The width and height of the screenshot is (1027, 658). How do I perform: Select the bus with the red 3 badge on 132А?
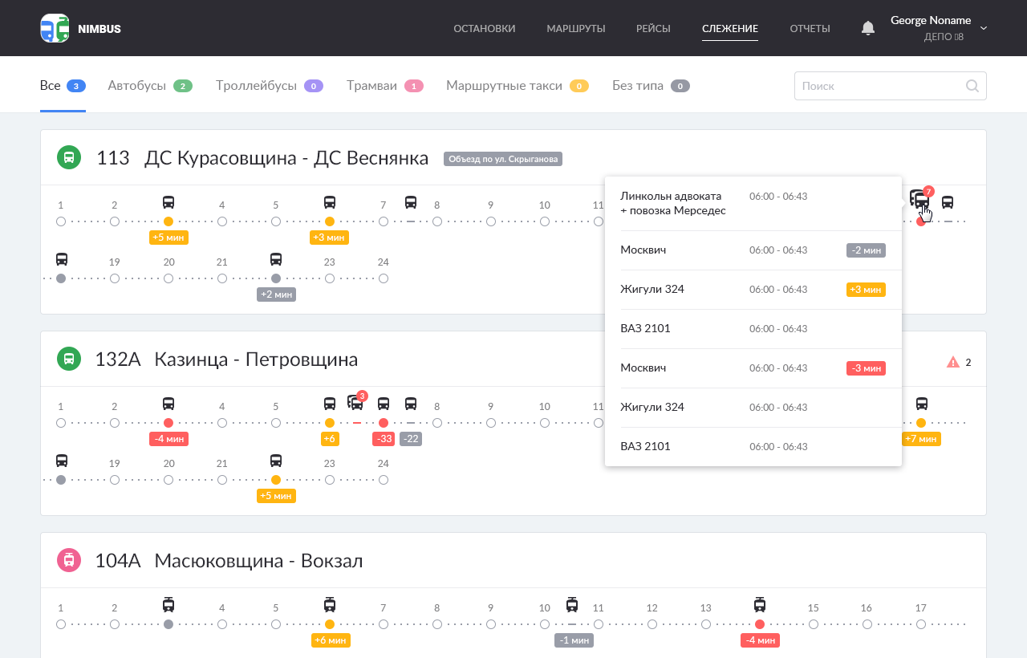tap(356, 405)
